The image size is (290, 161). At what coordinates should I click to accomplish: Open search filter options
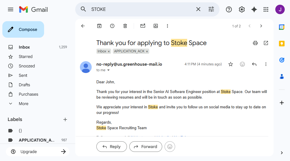(211, 9)
